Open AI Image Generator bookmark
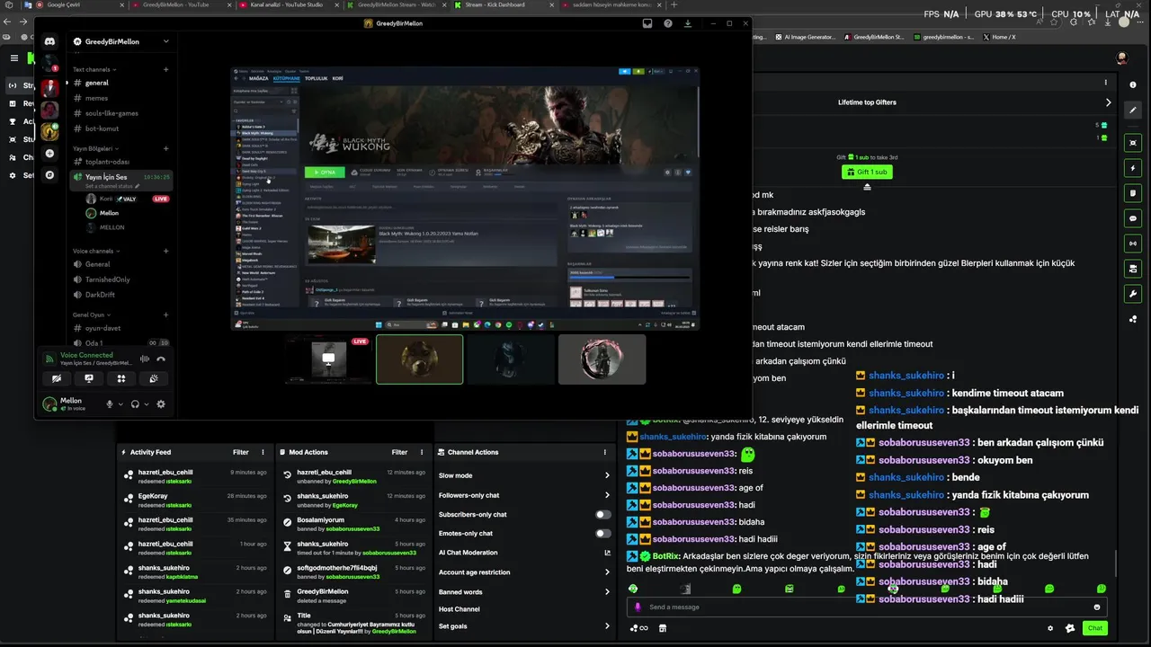The height and width of the screenshot is (647, 1151). click(805, 37)
